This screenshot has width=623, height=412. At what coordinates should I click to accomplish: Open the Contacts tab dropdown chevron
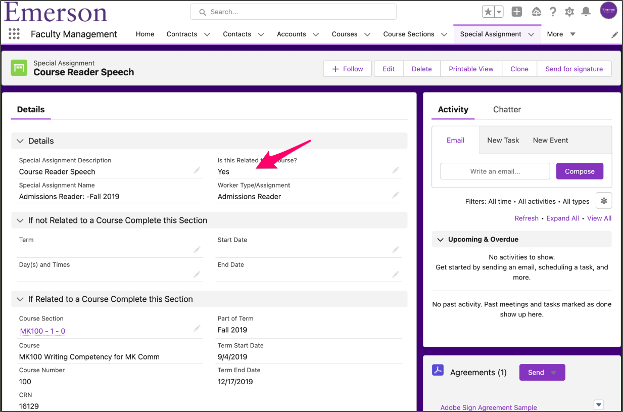261,34
